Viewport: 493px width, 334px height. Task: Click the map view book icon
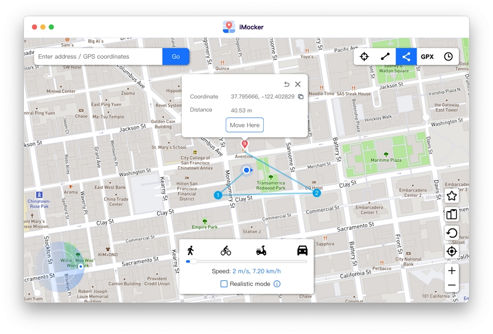click(x=452, y=215)
